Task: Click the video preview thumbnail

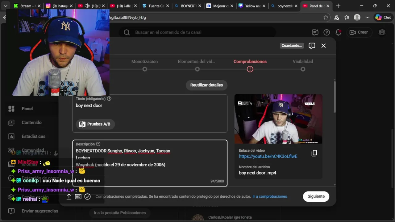Action: point(278,119)
